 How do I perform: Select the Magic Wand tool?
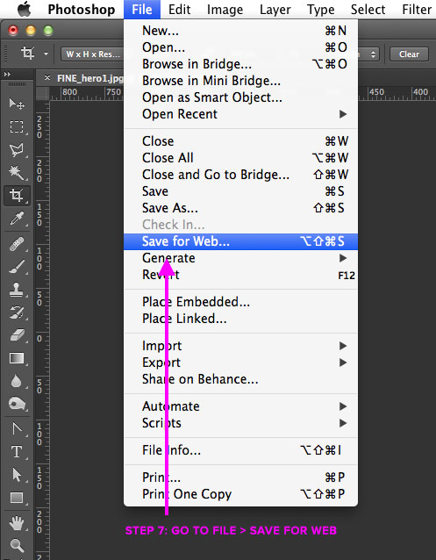click(17, 173)
